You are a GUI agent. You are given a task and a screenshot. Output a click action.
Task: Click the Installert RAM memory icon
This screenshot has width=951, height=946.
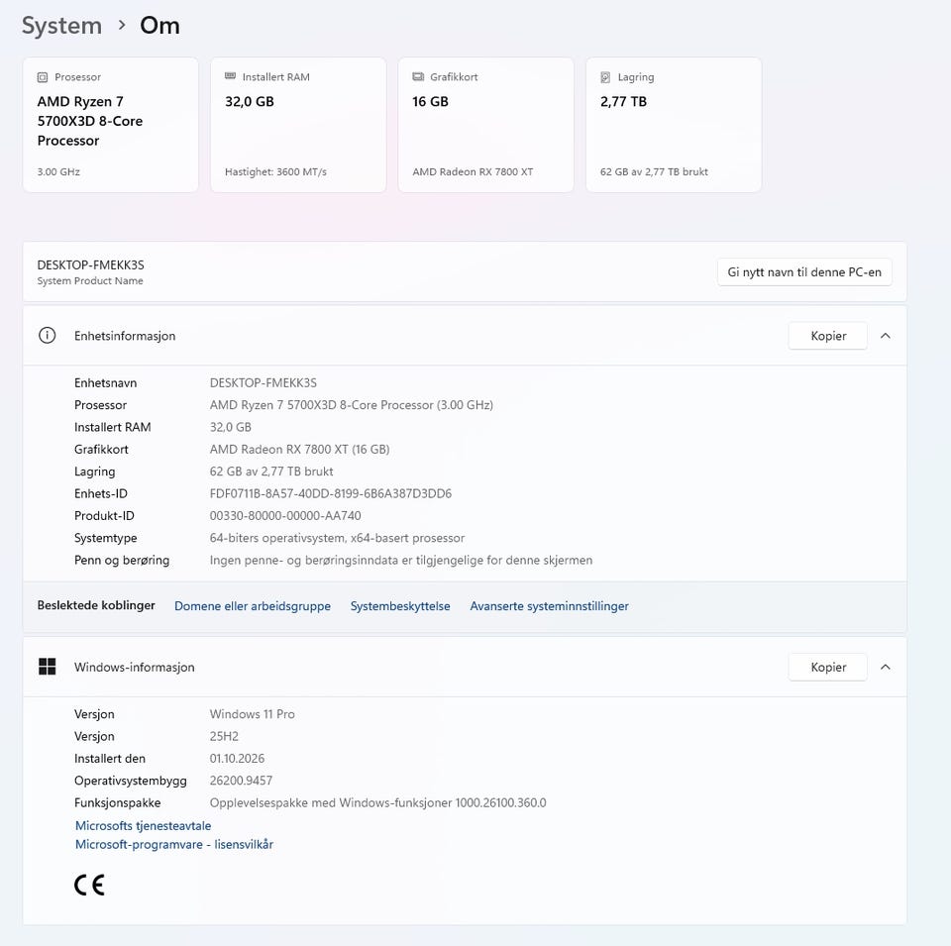[230, 76]
